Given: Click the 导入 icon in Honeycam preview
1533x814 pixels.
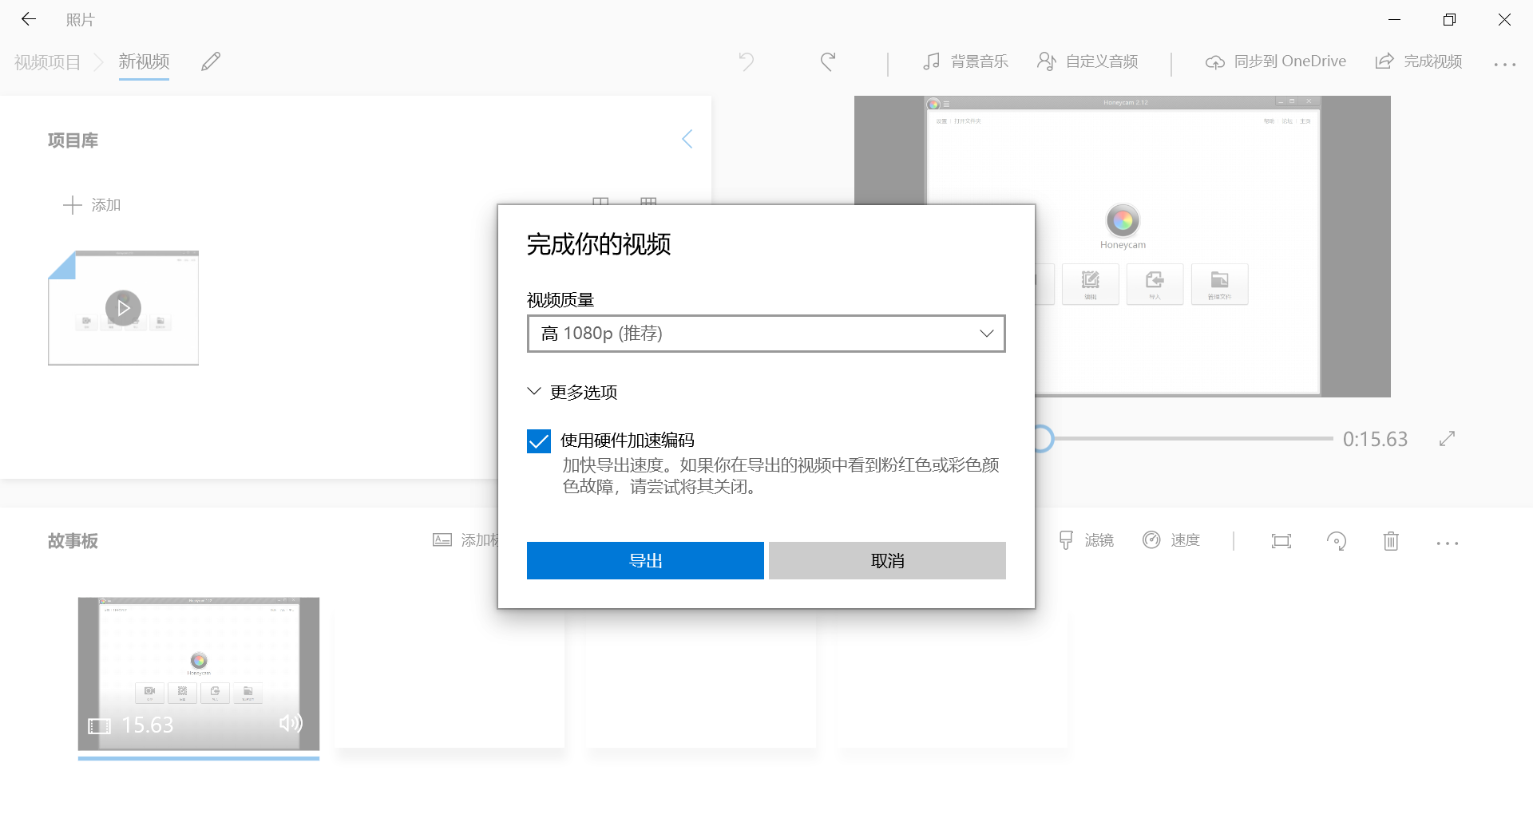Looking at the screenshot, I should [1155, 284].
